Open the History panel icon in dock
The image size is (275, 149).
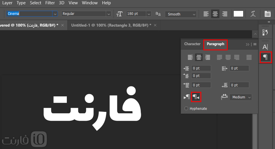265,32
